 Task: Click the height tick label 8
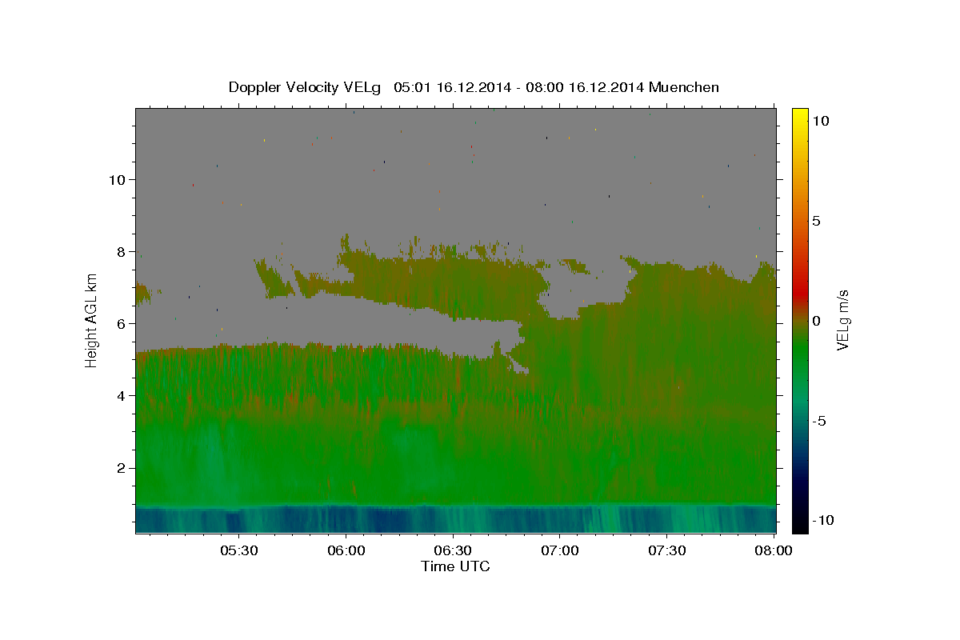pyautogui.click(x=122, y=251)
